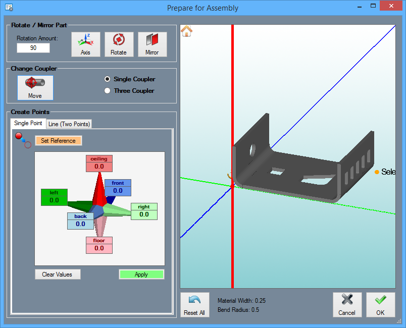Click the application icon in title bar
Image resolution: width=406 pixels, height=328 pixels.
coord(9,8)
